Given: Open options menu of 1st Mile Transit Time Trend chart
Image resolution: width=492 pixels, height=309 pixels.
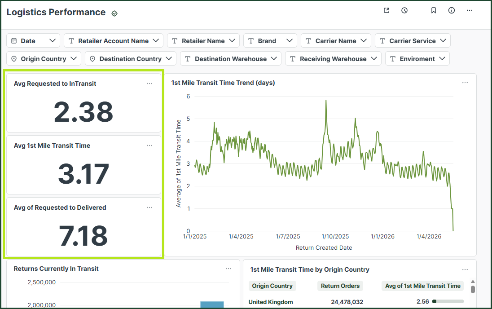Looking at the screenshot, I should 465,83.
